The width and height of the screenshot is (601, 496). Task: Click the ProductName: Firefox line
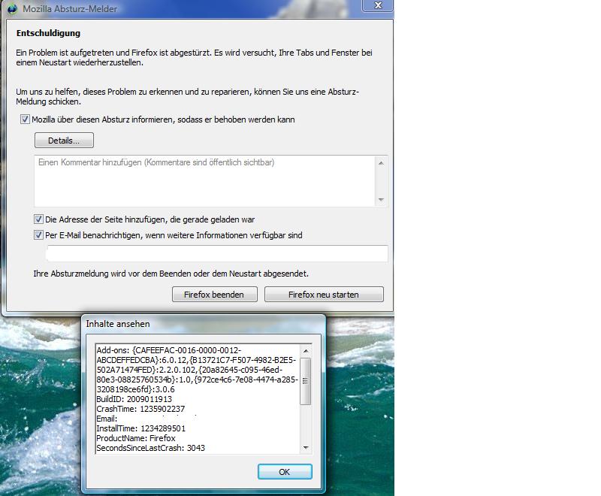coord(136,438)
